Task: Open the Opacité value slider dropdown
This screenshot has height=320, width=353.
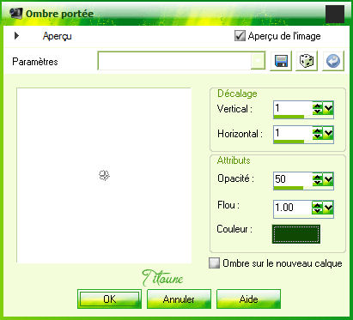Action: (328, 179)
